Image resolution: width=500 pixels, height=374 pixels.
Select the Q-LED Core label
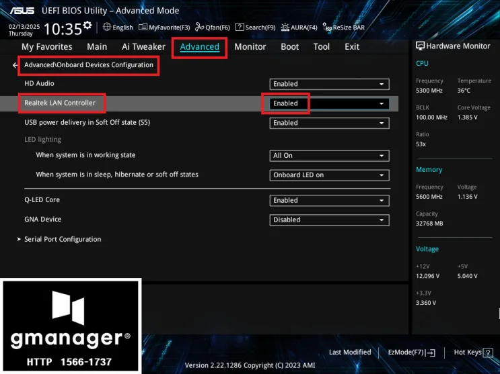tap(42, 200)
